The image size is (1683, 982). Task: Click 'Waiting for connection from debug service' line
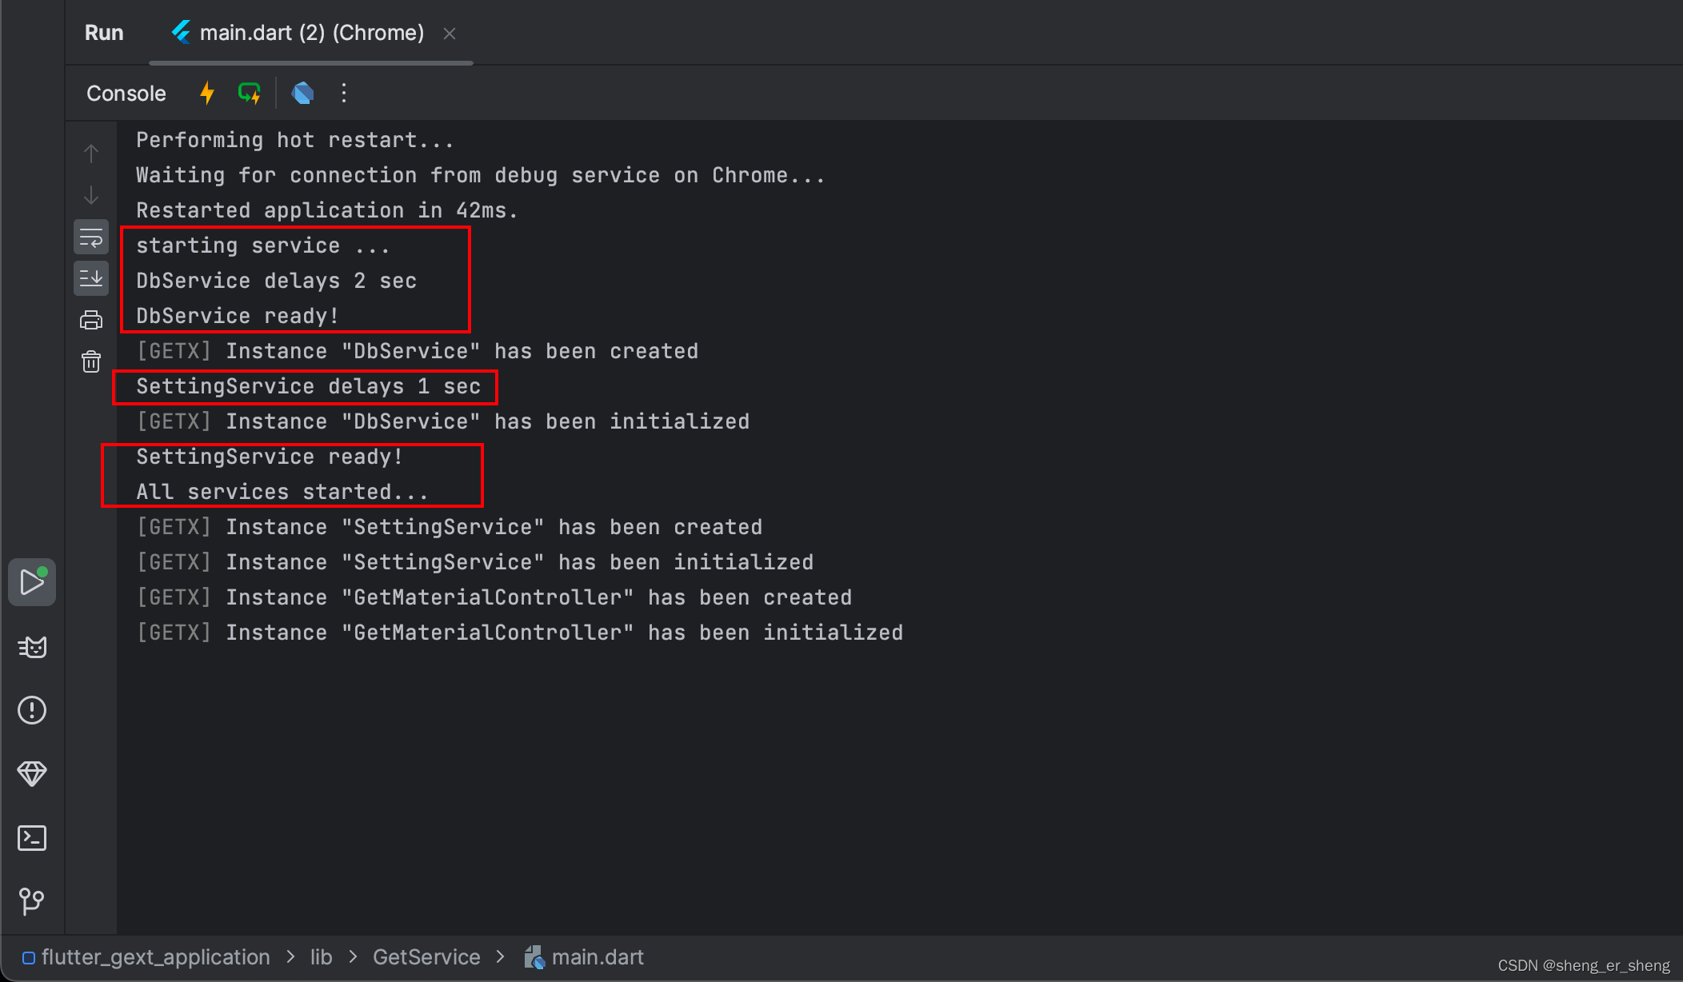(481, 175)
